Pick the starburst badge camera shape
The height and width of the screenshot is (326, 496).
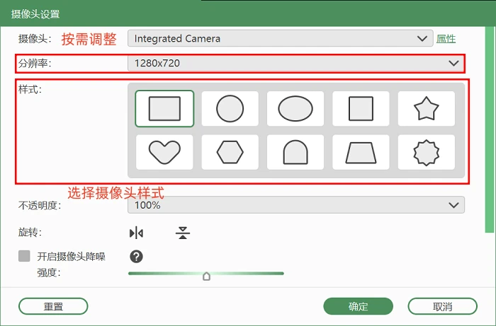coord(427,152)
